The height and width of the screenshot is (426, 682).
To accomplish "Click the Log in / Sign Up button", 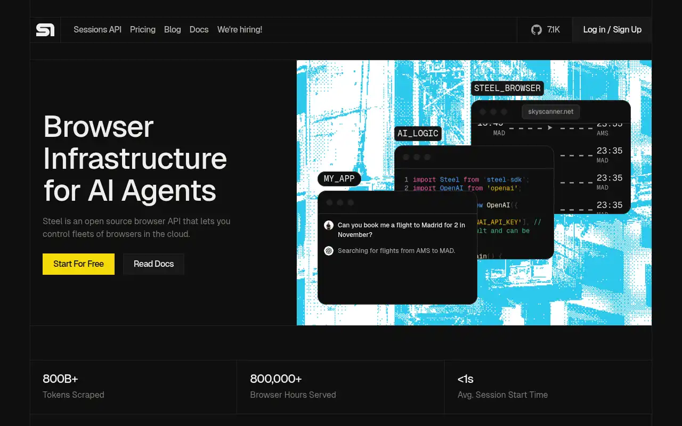I will click(612, 30).
